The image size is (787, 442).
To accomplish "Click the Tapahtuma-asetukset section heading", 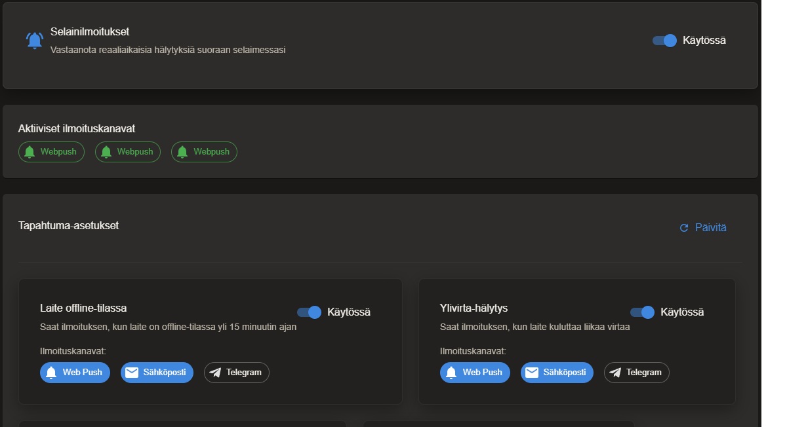I will tap(69, 226).
